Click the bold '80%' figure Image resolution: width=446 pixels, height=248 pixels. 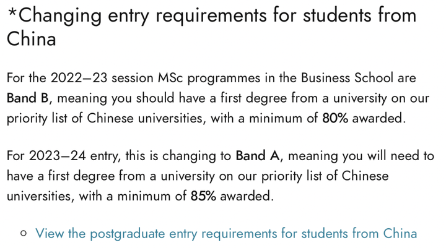pos(335,118)
